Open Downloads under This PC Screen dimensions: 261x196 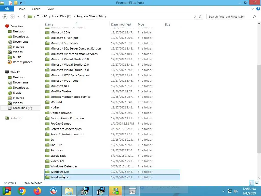coord(21,88)
